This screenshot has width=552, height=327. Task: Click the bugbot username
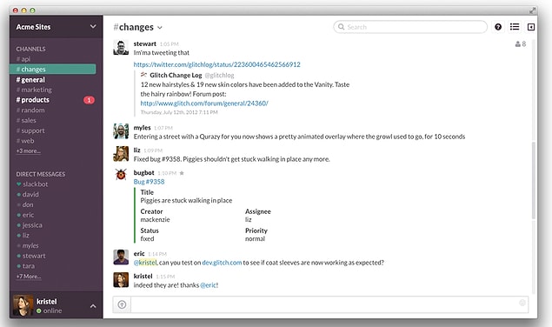[x=143, y=173]
